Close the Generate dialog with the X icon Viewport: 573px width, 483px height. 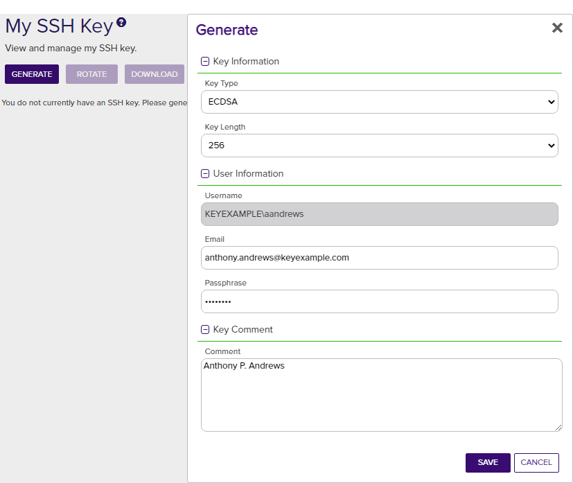557,28
